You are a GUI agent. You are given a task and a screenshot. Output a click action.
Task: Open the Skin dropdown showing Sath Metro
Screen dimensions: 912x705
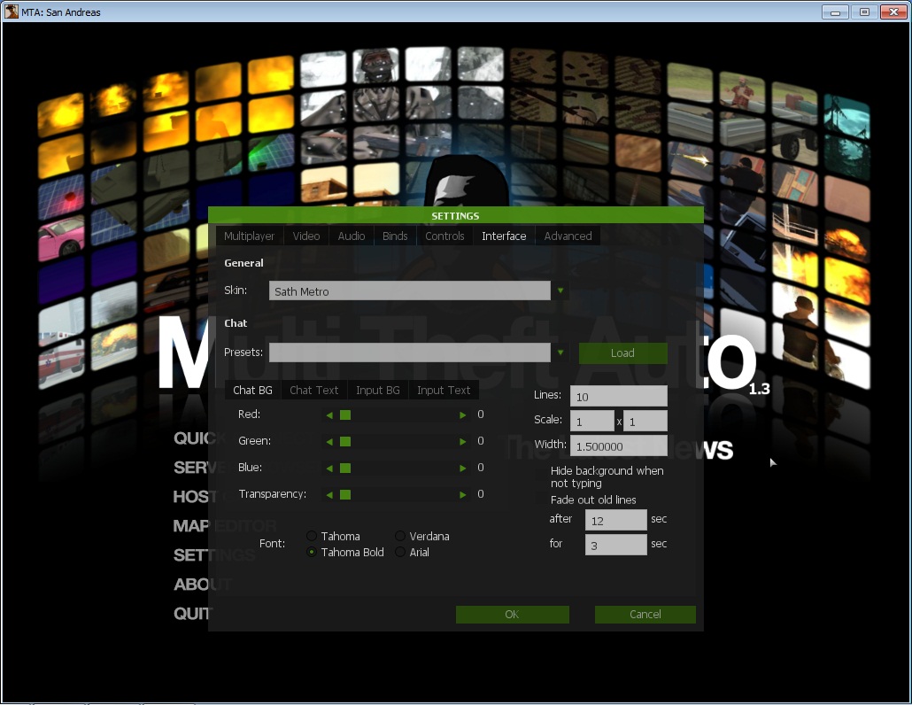(x=560, y=291)
